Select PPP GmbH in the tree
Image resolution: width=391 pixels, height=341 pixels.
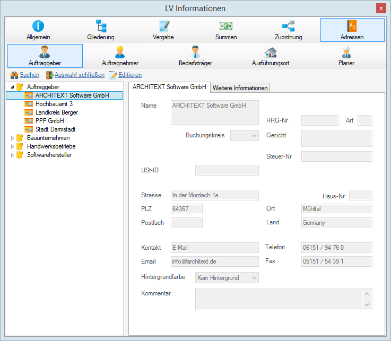click(50, 121)
